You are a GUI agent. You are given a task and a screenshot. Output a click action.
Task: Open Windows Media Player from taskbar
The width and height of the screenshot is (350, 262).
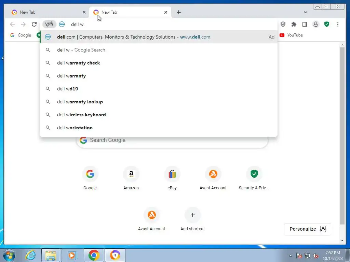[72, 255]
